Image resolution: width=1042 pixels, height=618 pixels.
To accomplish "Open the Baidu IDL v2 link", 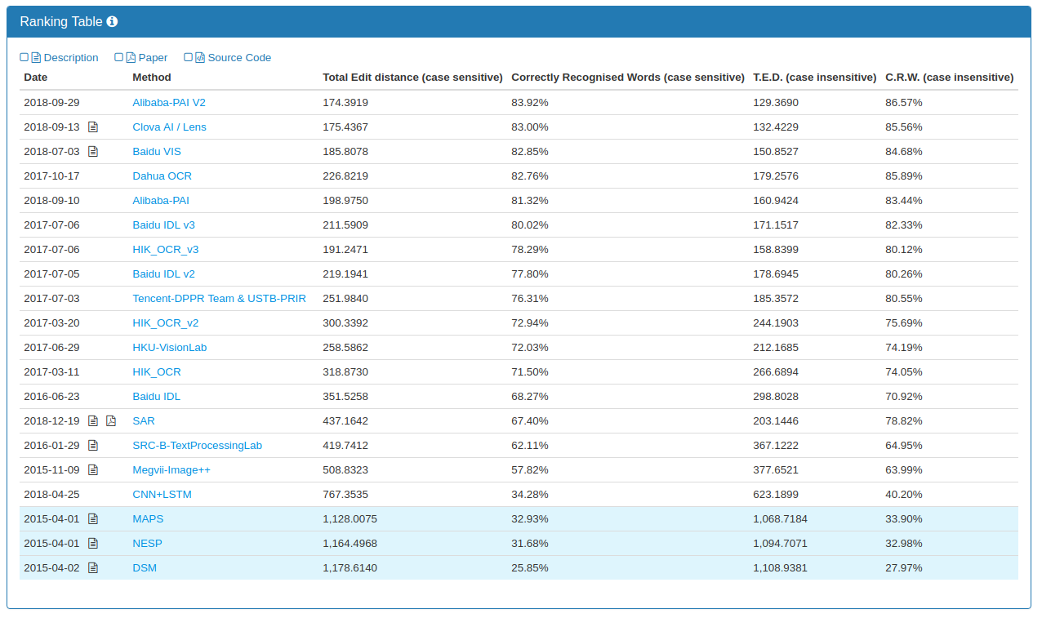I will click(x=164, y=273).
